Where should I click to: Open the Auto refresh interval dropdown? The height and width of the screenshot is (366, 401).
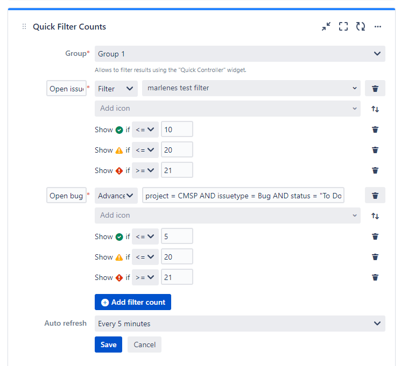[x=240, y=324]
